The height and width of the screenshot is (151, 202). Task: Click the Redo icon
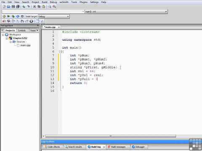tap(29, 7)
